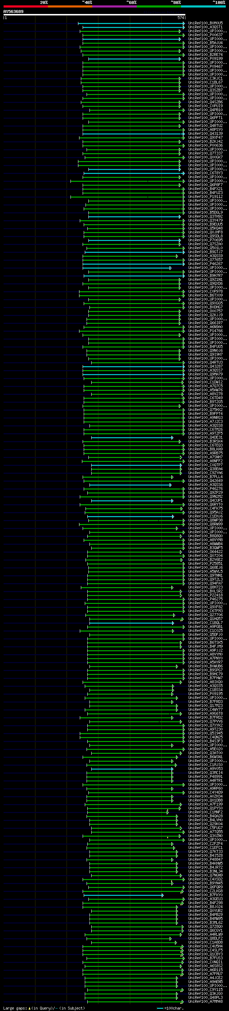Select the UniRef100_Q00GK7 label
The width and height of the screenshot is (229, 1011).
tap(205, 157)
